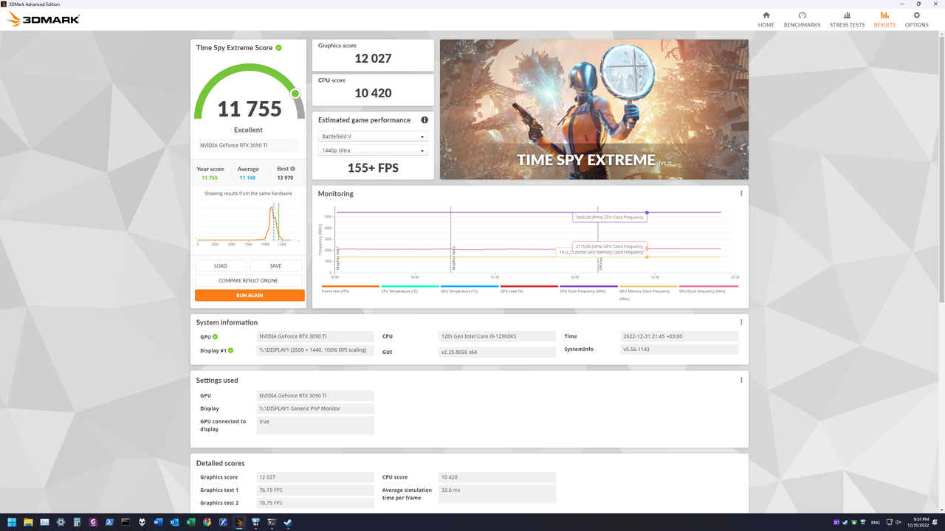Screen dimensions: 945x531
Task: Select the RESULTS tab
Action: tap(884, 19)
